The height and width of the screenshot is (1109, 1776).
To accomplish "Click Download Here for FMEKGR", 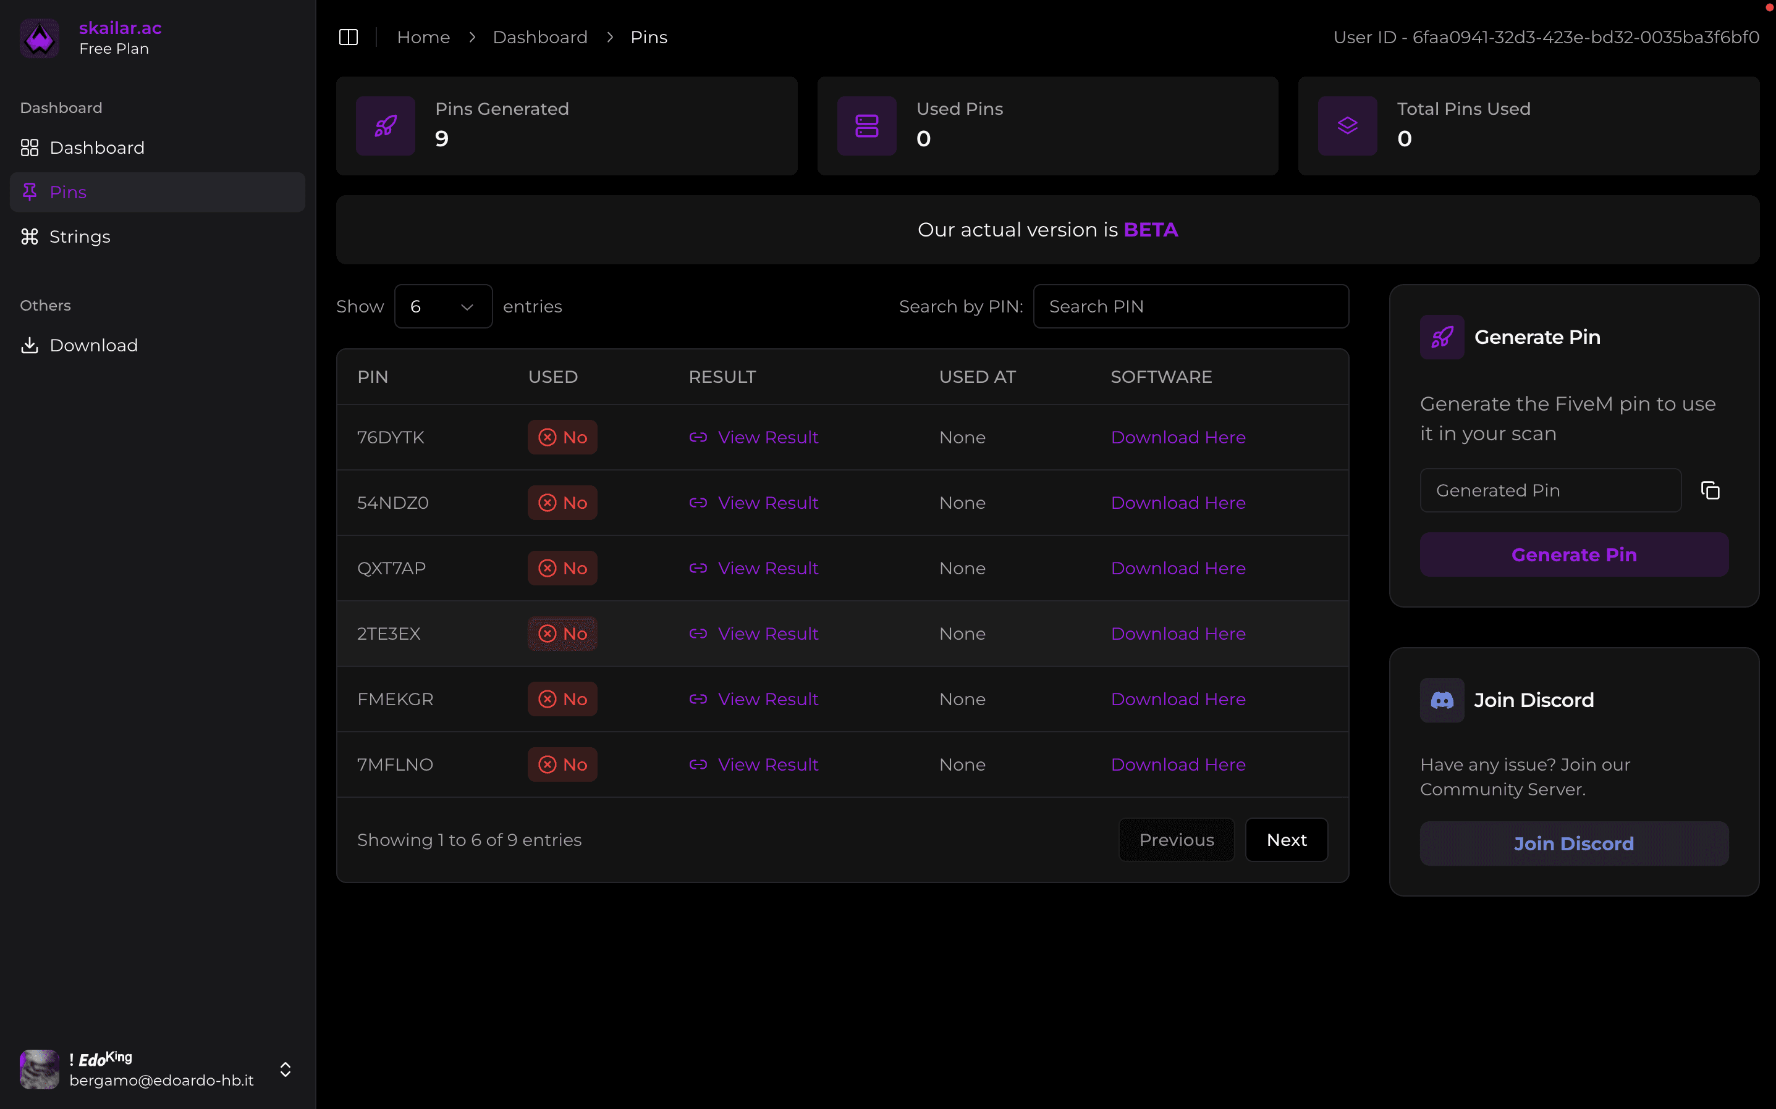I will click(1178, 699).
